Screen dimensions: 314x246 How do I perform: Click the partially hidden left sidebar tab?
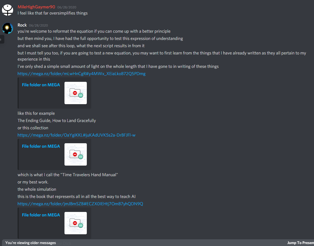2,39
